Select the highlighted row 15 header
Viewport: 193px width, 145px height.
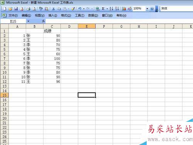[x=4, y=95]
